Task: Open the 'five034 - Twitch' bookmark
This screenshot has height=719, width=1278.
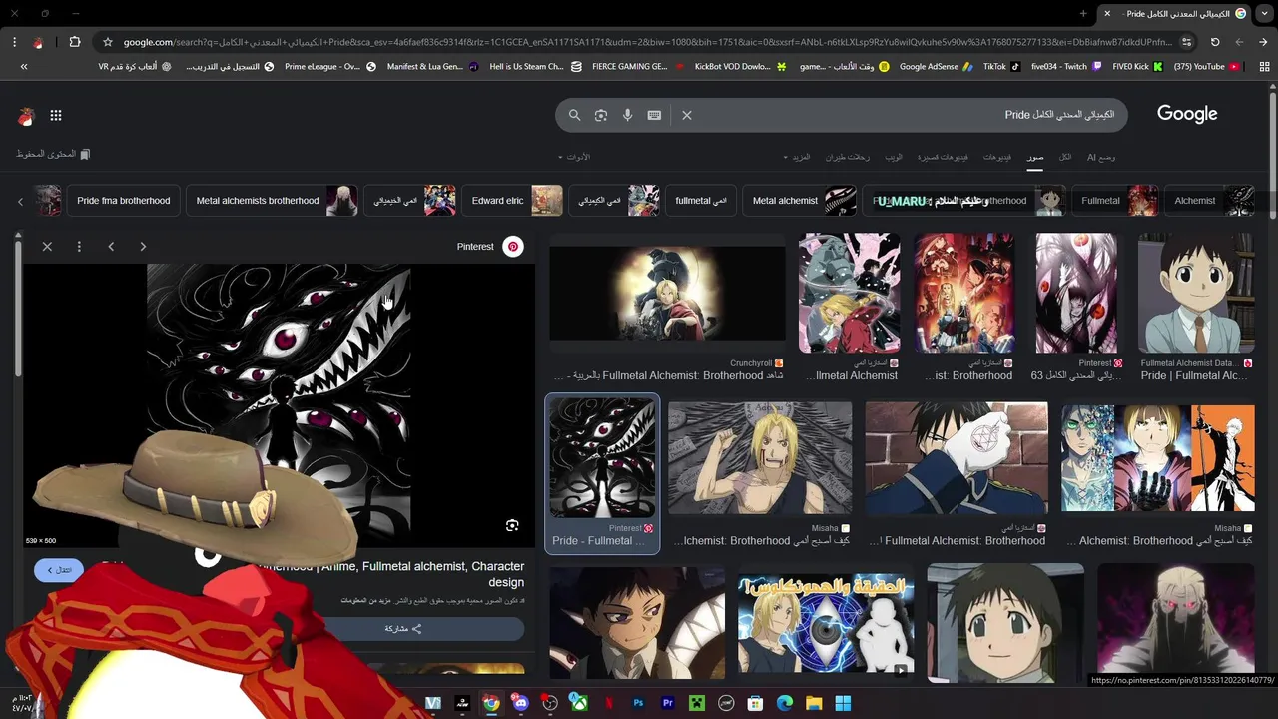Action: tap(1065, 66)
